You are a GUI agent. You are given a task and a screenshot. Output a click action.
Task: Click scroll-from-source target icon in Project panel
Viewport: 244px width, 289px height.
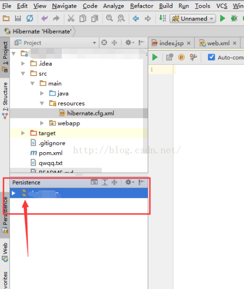[x=104, y=43]
